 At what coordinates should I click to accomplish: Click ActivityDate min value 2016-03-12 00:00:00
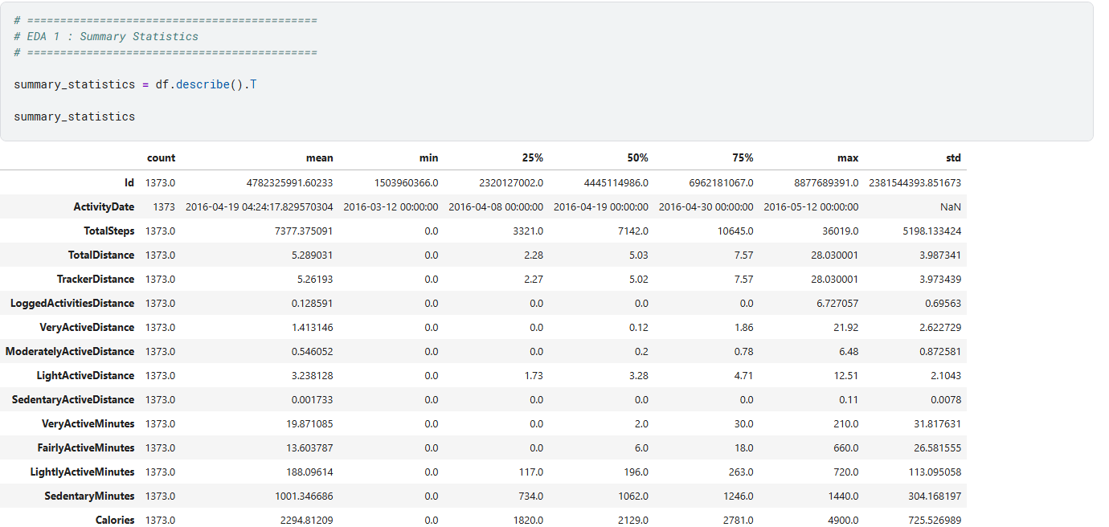pyautogui.click(x=391, y=206)
